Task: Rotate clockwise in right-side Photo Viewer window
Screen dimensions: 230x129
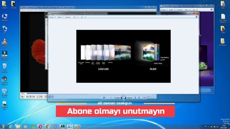Action: (x=203, y=90)
